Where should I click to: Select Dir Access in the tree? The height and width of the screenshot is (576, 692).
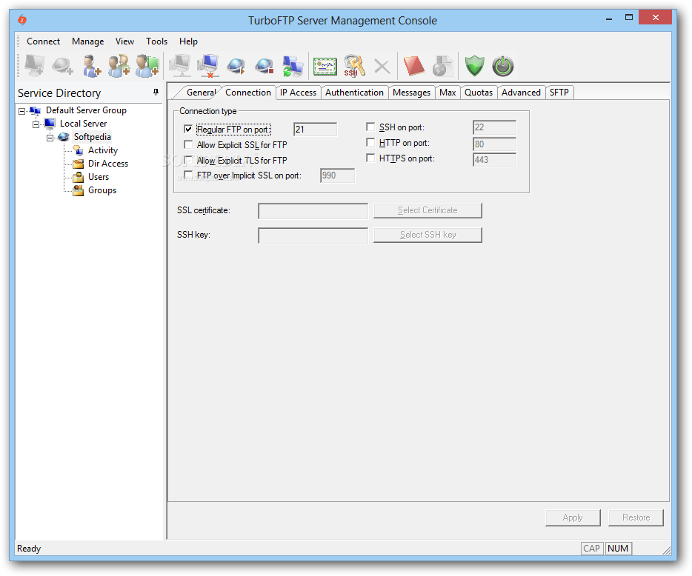click(x=108, y=164)
